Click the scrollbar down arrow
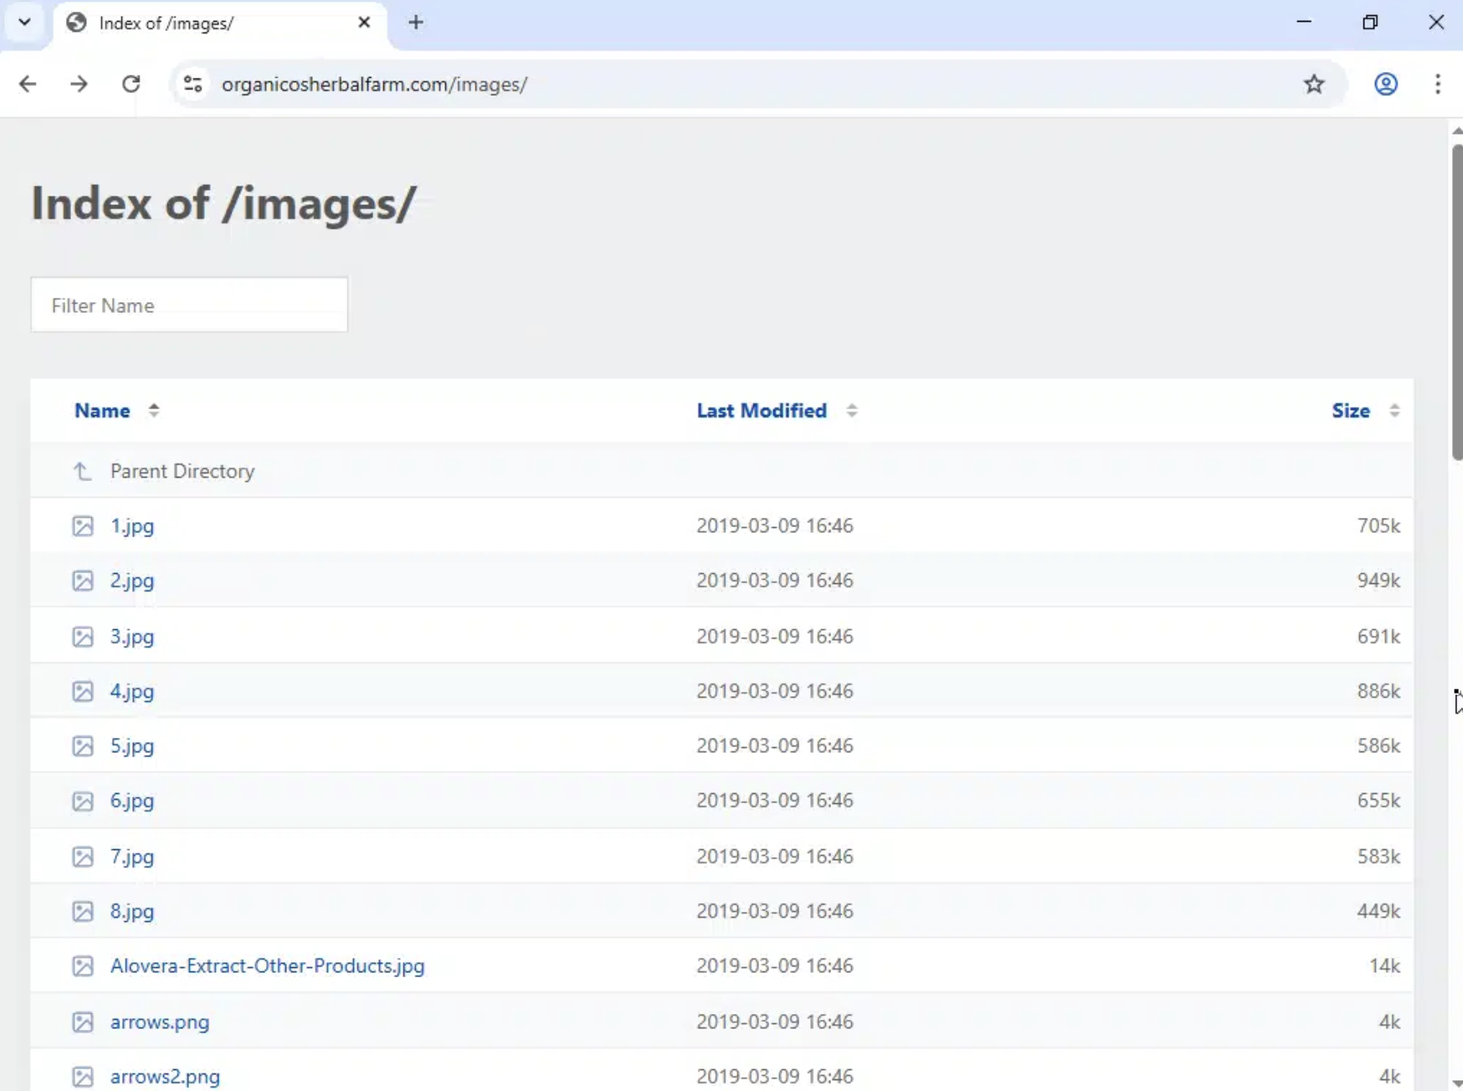Screen dimensions: 1463x1091 point(1457,1083)
